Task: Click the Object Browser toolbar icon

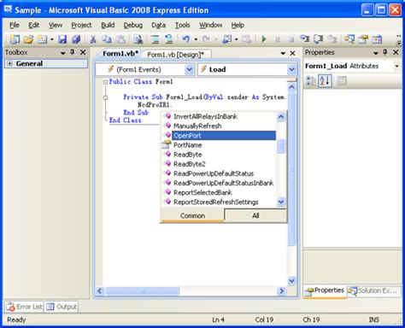Action: click(x=377, y=39)
